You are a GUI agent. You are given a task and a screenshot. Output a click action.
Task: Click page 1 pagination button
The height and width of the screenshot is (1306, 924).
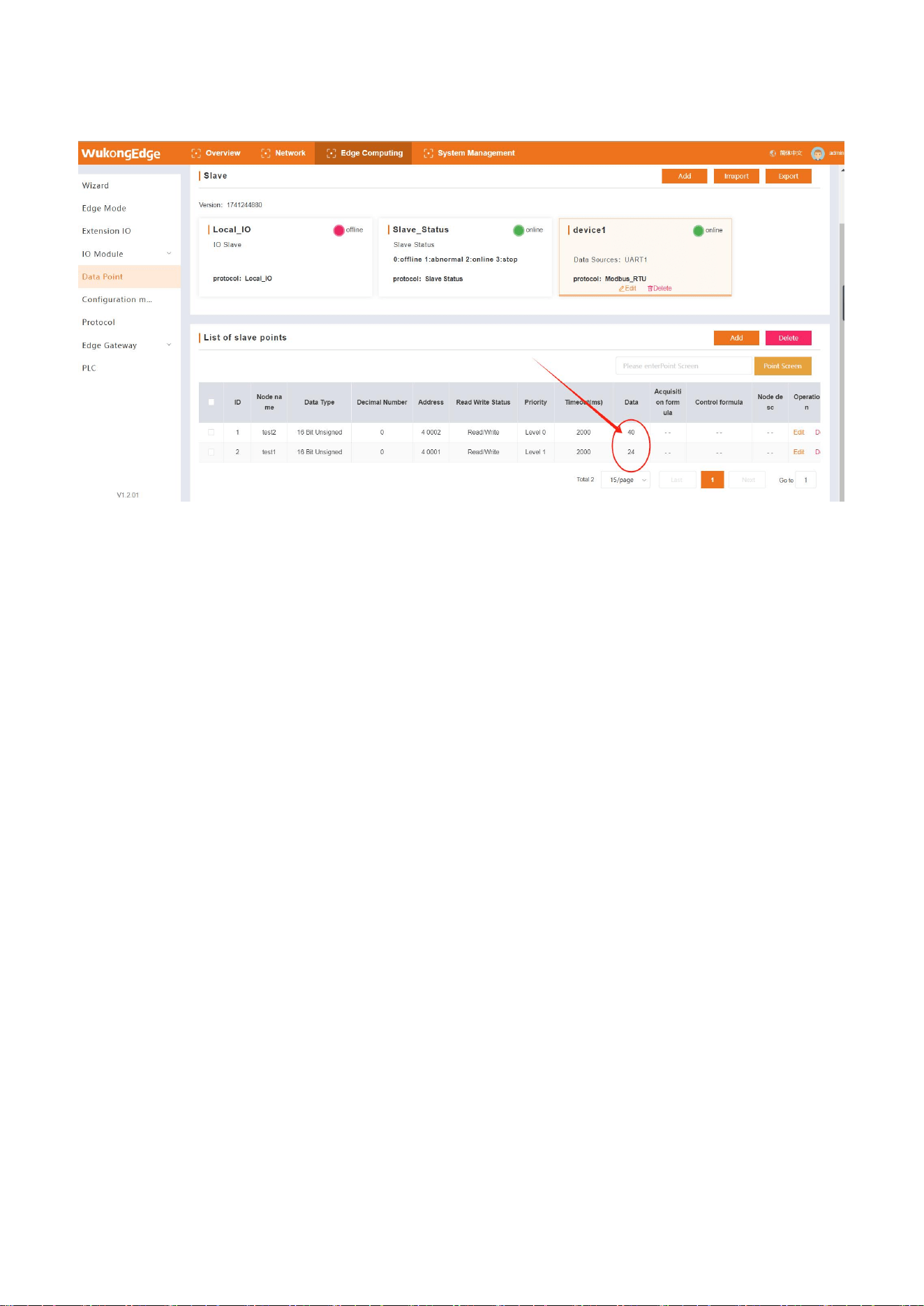coord(712,480)
